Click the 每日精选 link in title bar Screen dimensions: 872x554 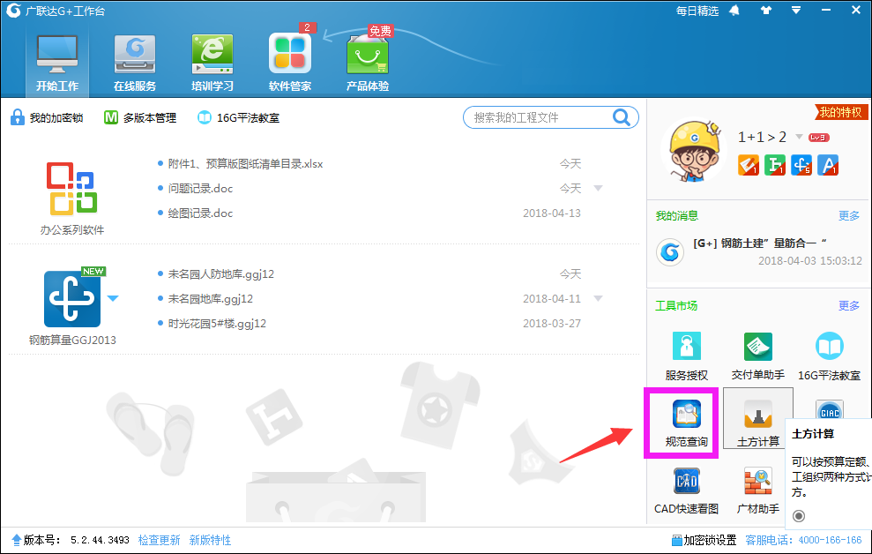point(697,11)
